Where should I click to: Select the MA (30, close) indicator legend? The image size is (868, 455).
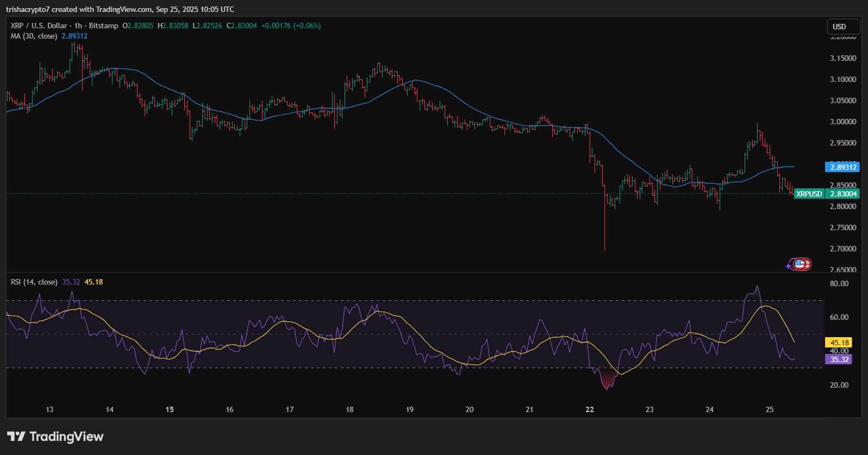point(34,36)
